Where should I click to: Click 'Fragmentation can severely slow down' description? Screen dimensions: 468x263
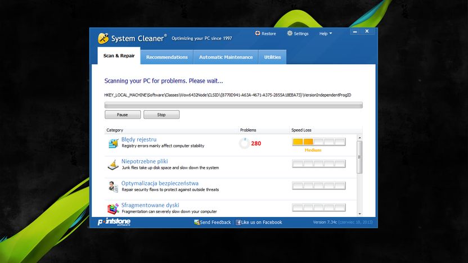pyautogui.click(x=169, y=212)
